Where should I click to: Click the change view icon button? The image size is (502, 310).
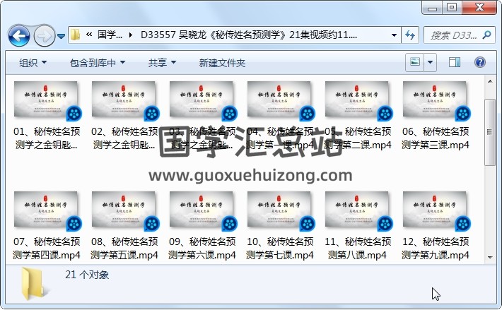pyautogui.click(x=415, y=63)
